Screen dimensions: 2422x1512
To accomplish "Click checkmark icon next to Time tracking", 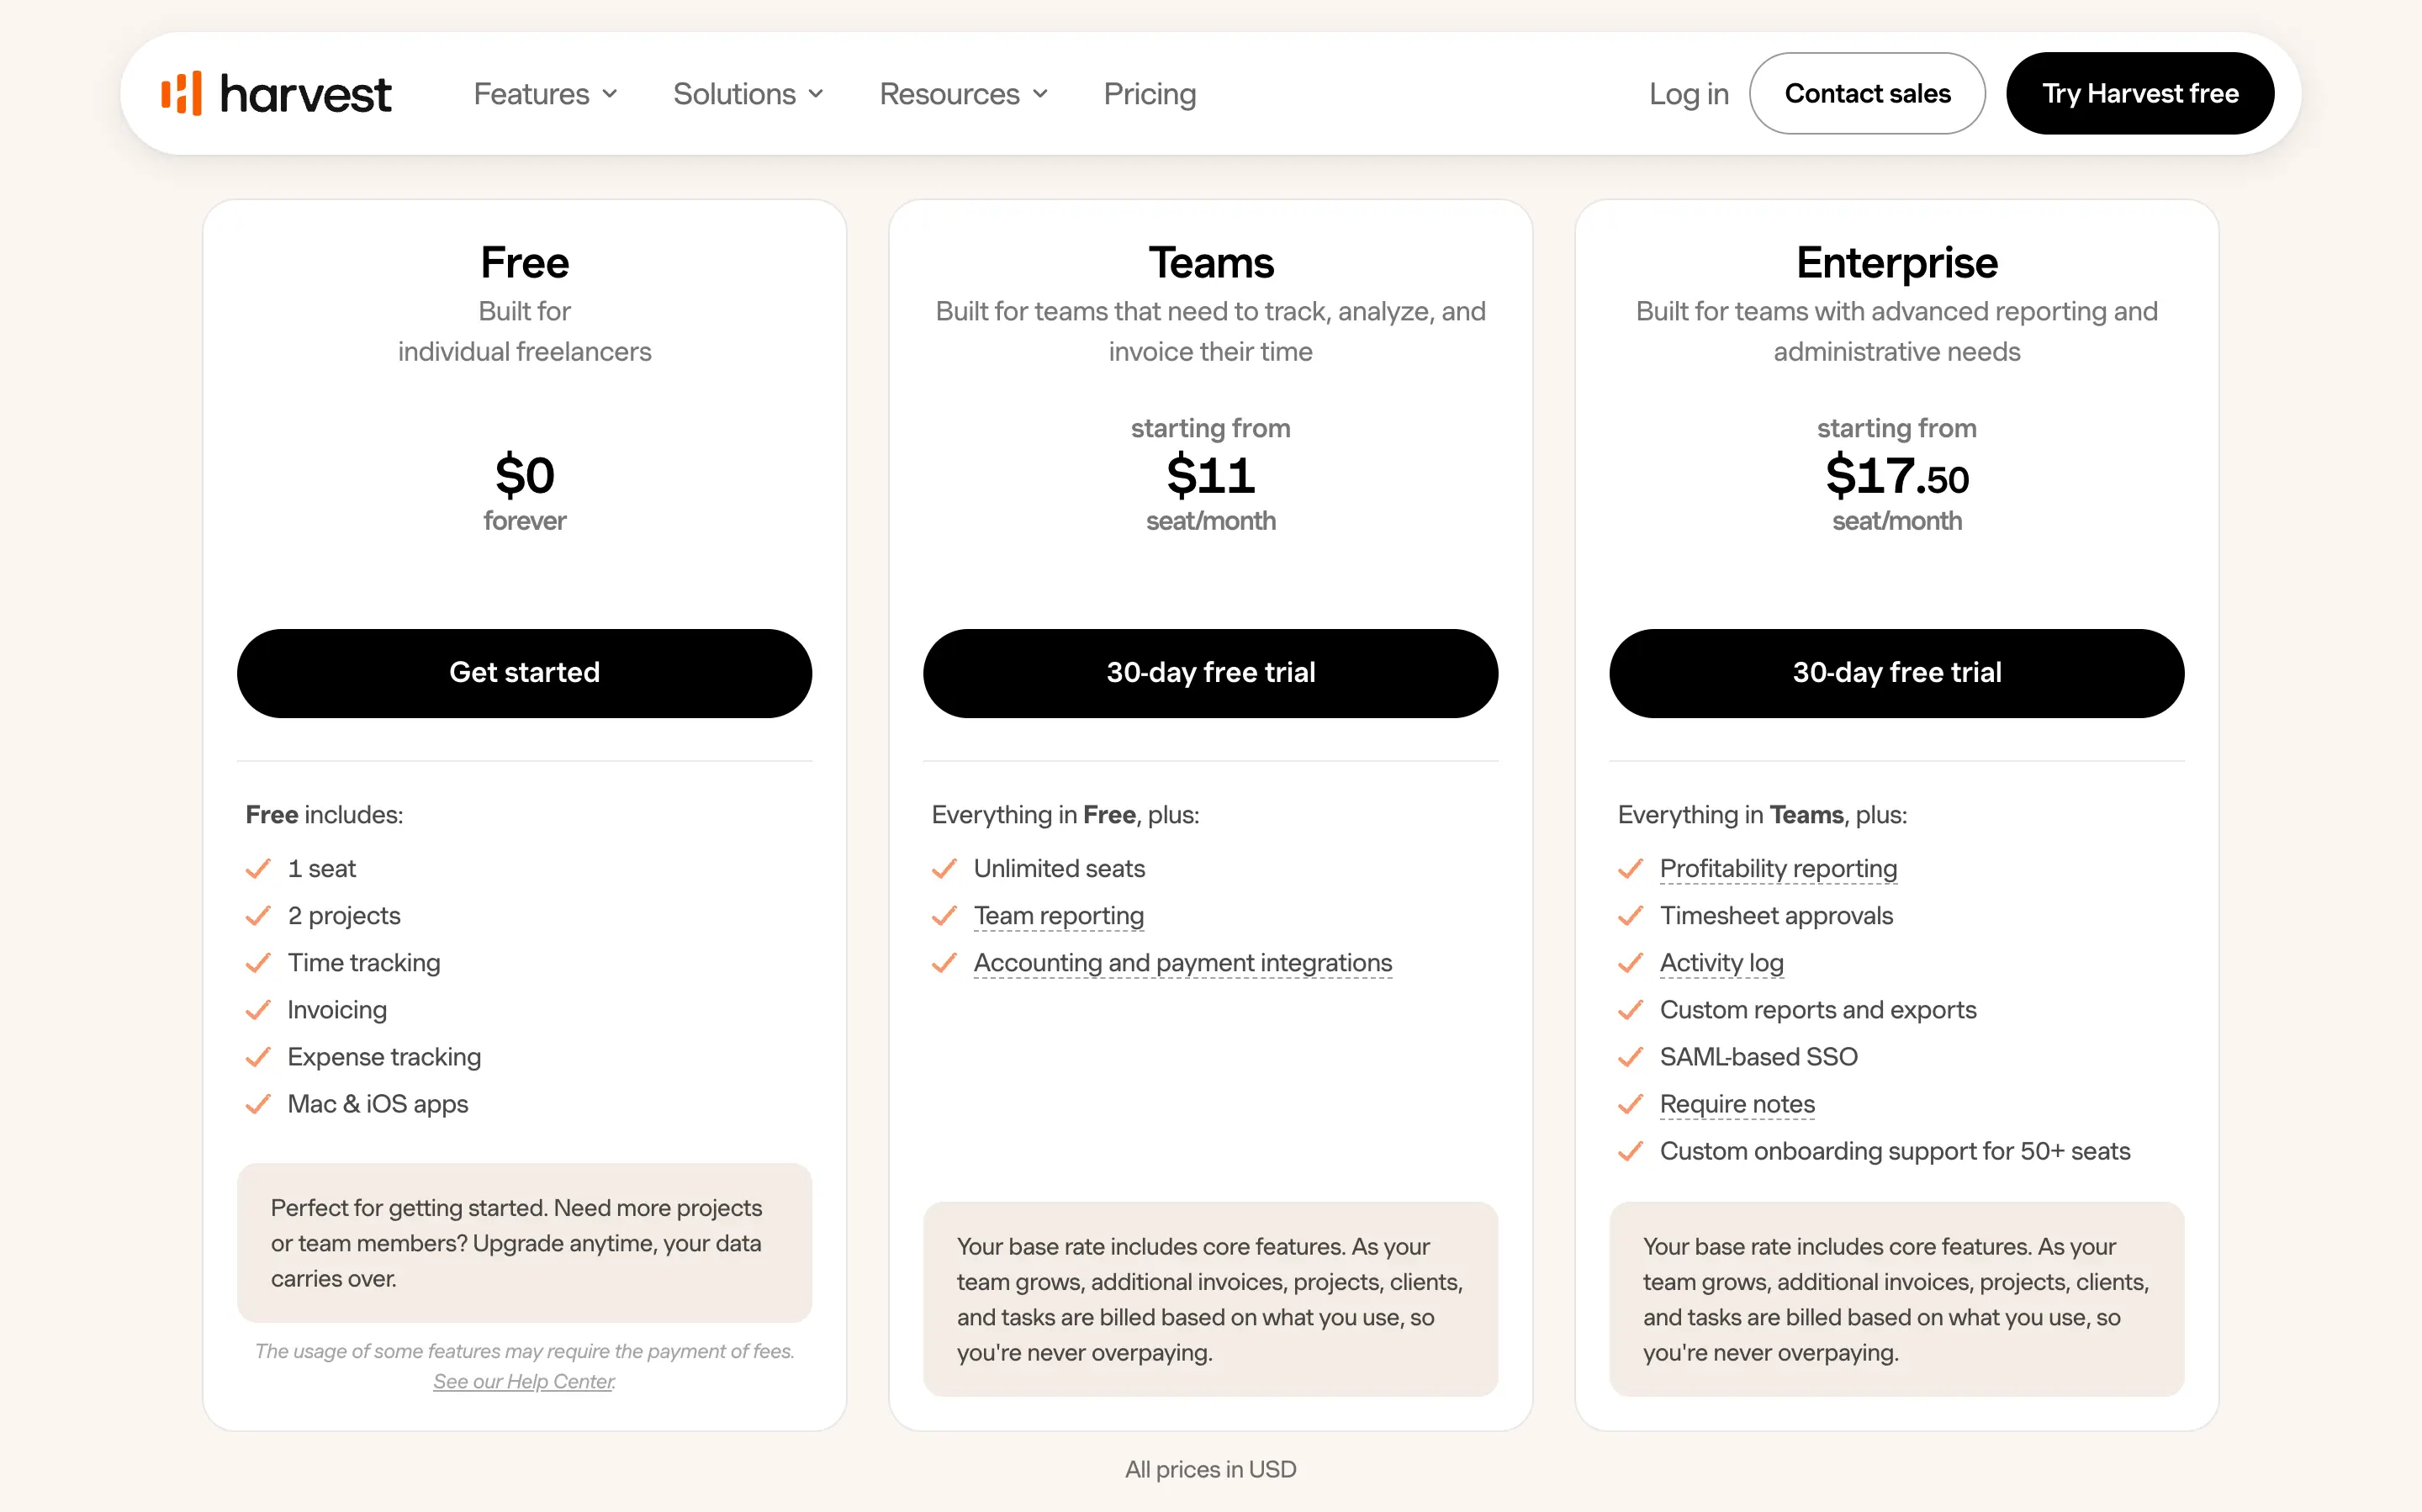I will click(258, 963).
